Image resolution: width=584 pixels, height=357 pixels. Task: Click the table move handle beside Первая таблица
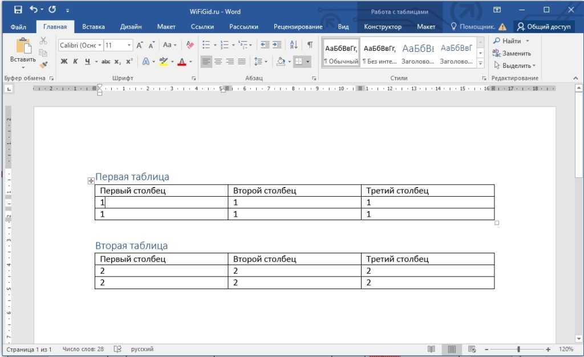coord(91,181)
